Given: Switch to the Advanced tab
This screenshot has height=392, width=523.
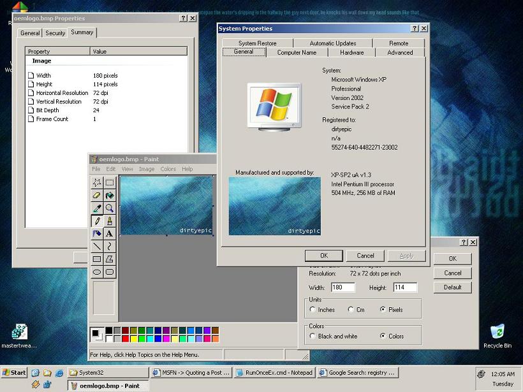Looking at the screenshot, I should (400, 52).
